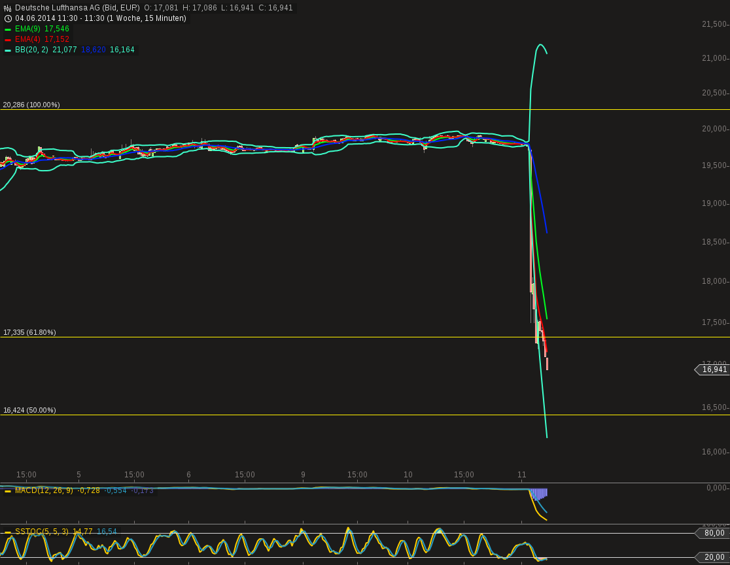Click the MACD 0,000 axis label
730x565 pixels.
coord(716,488)
